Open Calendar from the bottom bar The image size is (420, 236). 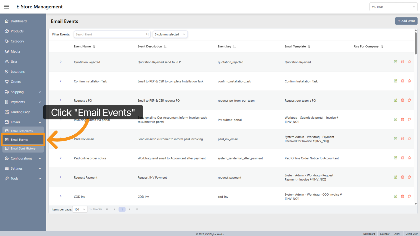point(384,234)
